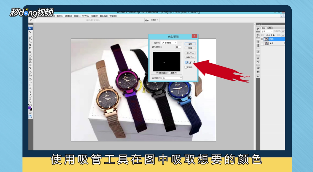The image size is (313, 172).
Task: Open the Character panel icon in dock
Action: coord(258,58)
